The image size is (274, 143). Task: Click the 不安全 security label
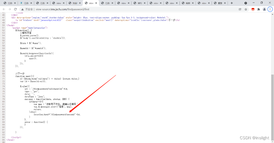point(29,9)
